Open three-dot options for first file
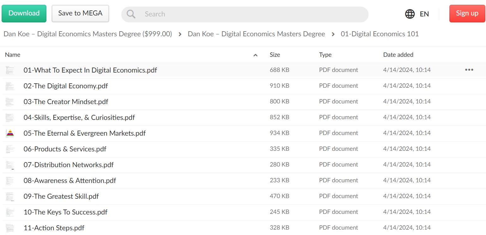The height and width of the screenshot is (235, 486). pos(469,70)
